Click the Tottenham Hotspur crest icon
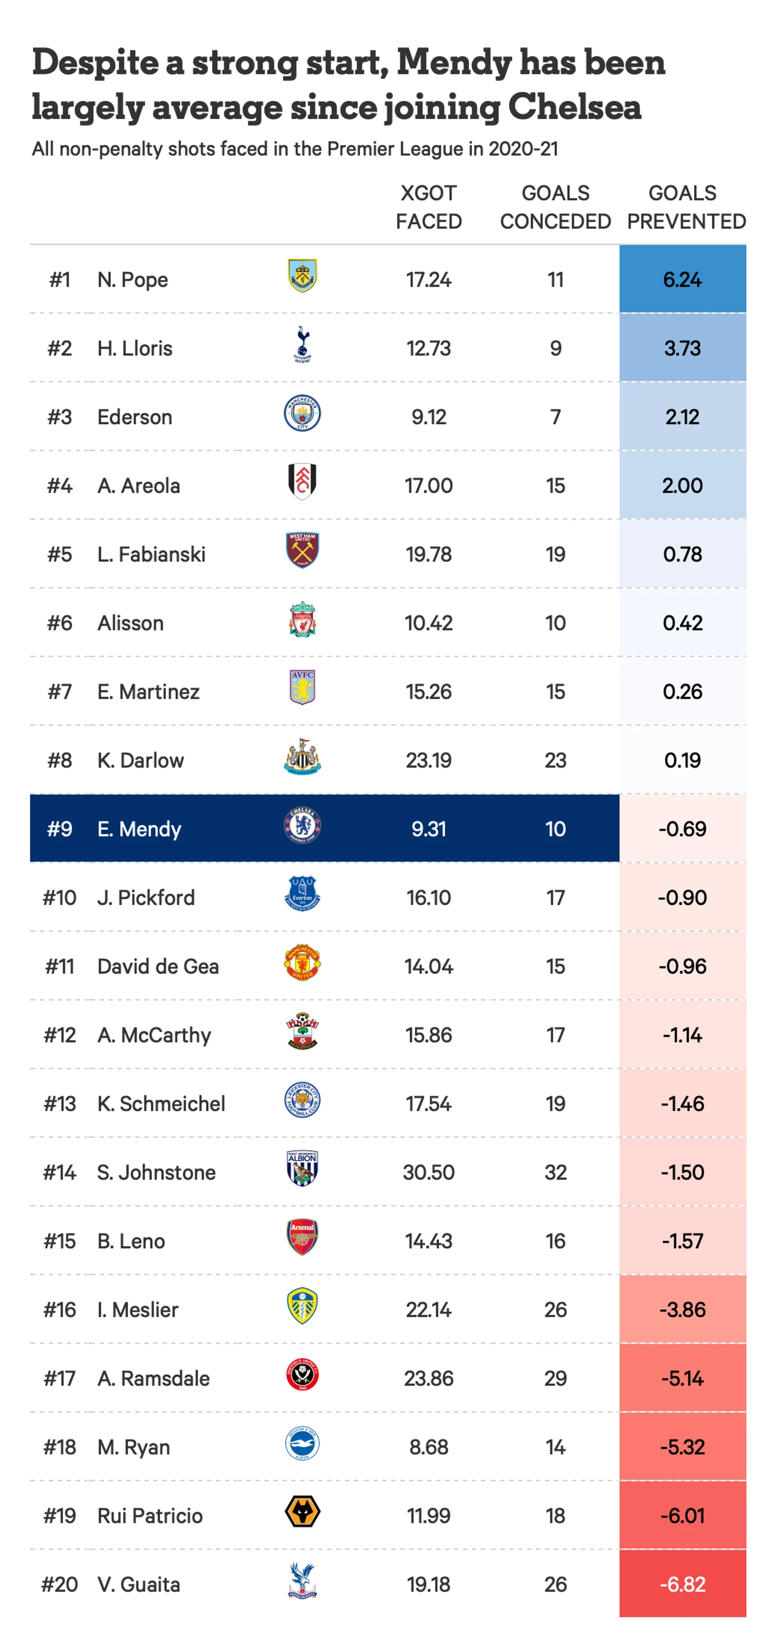Viewport: 776px width, 1650px height. click(302, 345)
